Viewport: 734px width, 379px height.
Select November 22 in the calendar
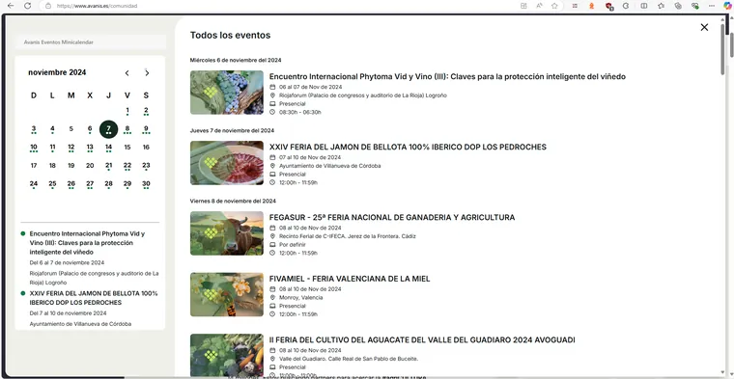click(x=127, y=166)
